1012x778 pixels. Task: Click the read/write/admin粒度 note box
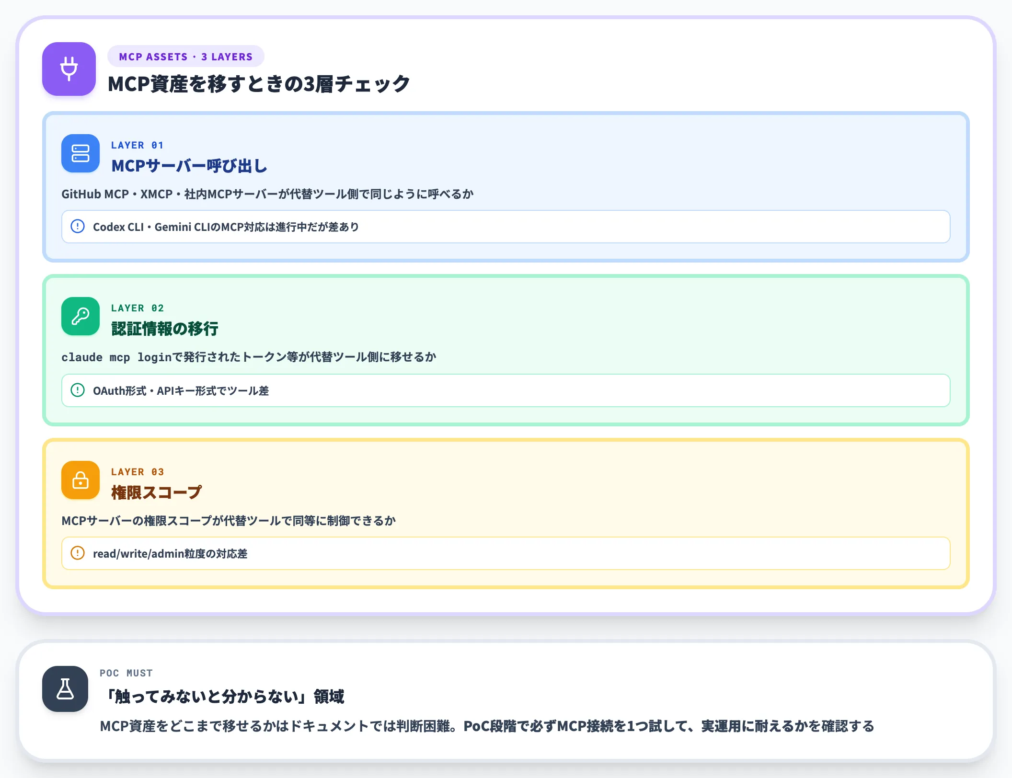pos(506,553)
